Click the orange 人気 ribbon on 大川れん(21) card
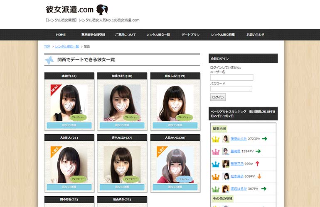 click(x=55, y=151)
